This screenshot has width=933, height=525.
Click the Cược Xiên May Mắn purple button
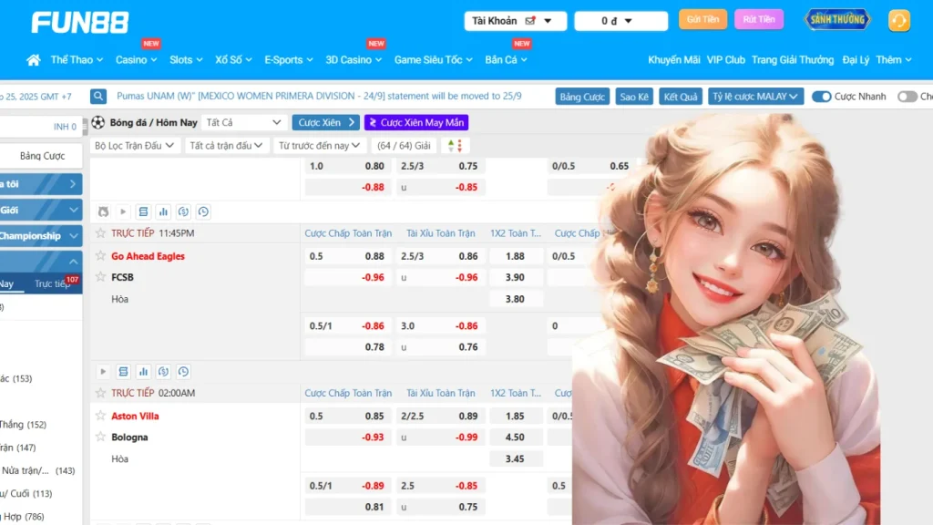point(416,121)
